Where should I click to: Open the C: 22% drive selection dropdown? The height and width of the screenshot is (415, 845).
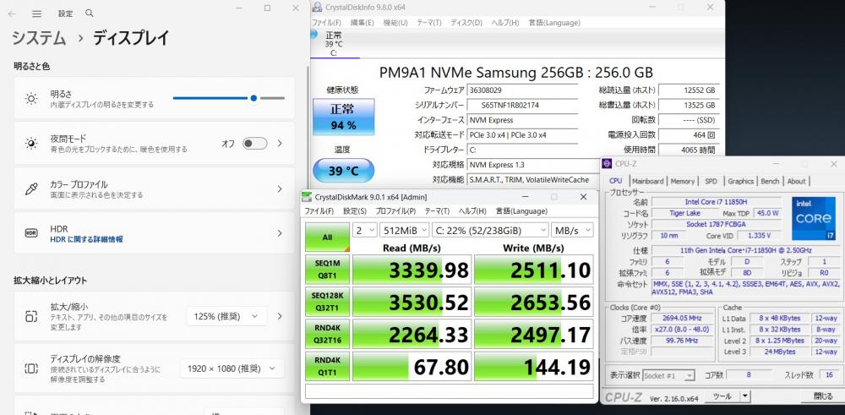[x=490, y=230]
